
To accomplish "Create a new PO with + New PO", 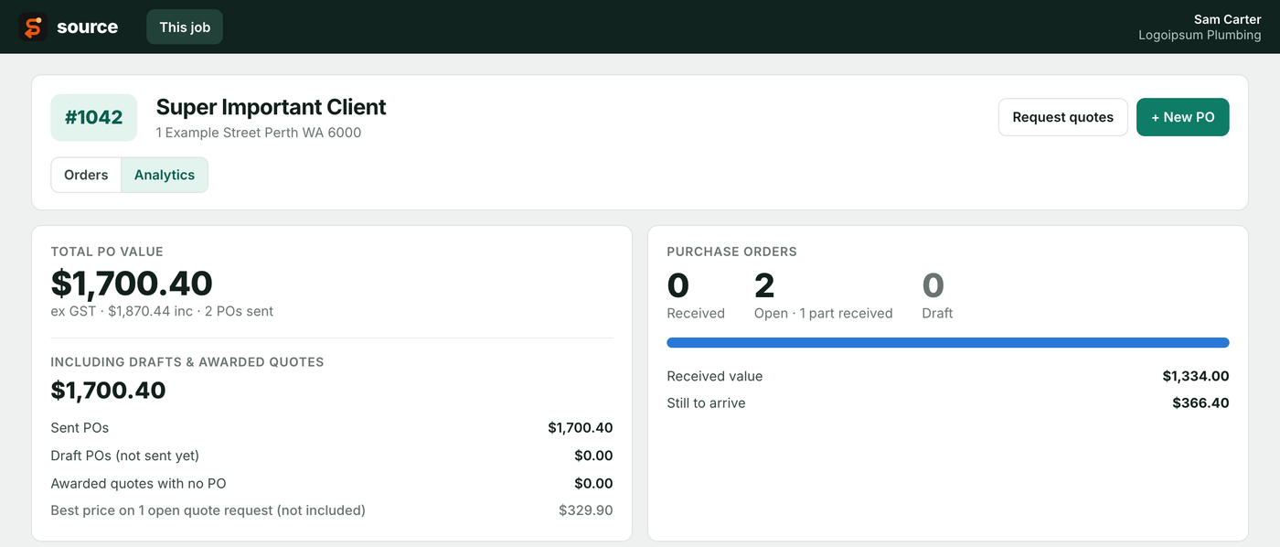I will [1183, 117].
